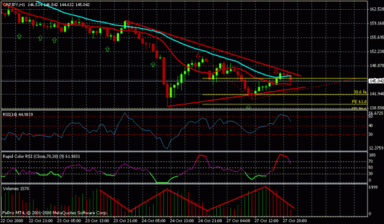Click the FxPro MT4 MetaQuotes copyright text

point(55,213)
